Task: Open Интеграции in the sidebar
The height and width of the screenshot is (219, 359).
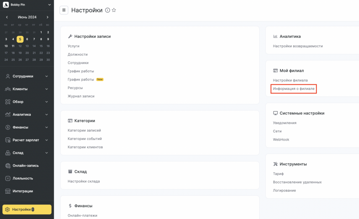Action: coord(23,191)
